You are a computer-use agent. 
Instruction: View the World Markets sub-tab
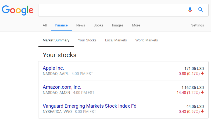[x=146, y=40]
